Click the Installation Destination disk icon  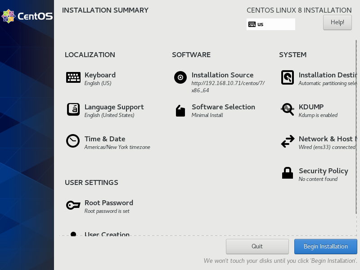pos(288,77)
